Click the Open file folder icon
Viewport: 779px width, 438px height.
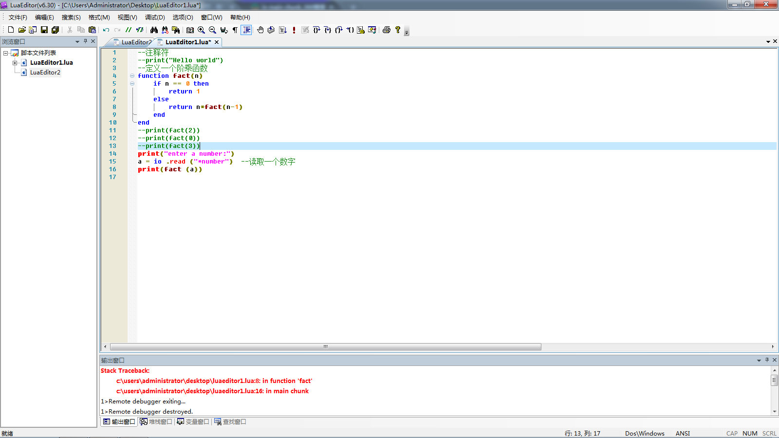pyautogui.click(x=22, y=30)
